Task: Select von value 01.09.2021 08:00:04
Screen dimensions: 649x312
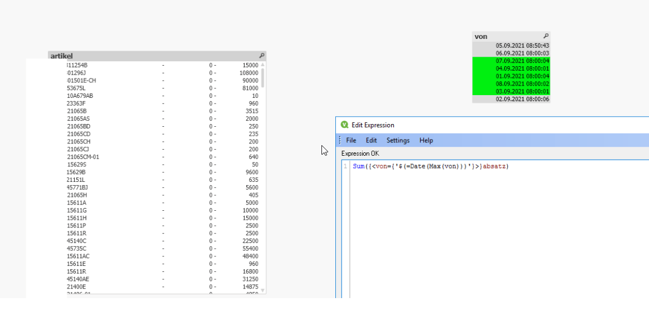Action: point(511,76)
